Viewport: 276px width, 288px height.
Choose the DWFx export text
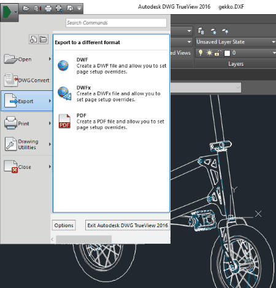118,93
